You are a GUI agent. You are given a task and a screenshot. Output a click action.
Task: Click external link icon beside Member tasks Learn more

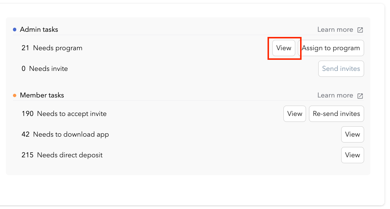(x=360, y=96)
